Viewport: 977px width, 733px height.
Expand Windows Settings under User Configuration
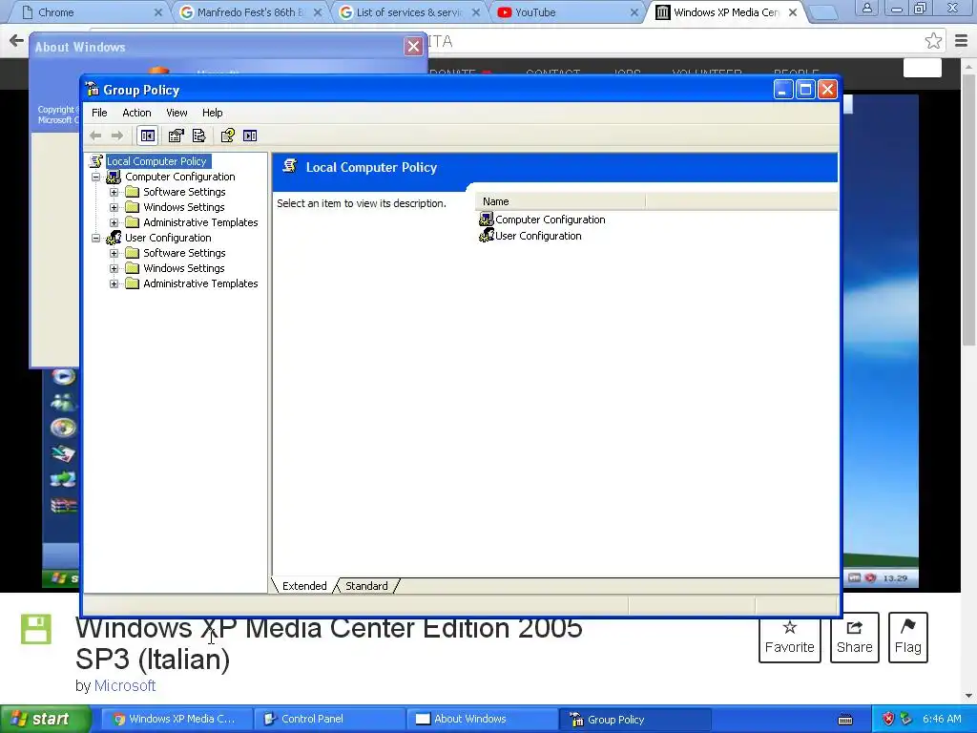[114, 268]
